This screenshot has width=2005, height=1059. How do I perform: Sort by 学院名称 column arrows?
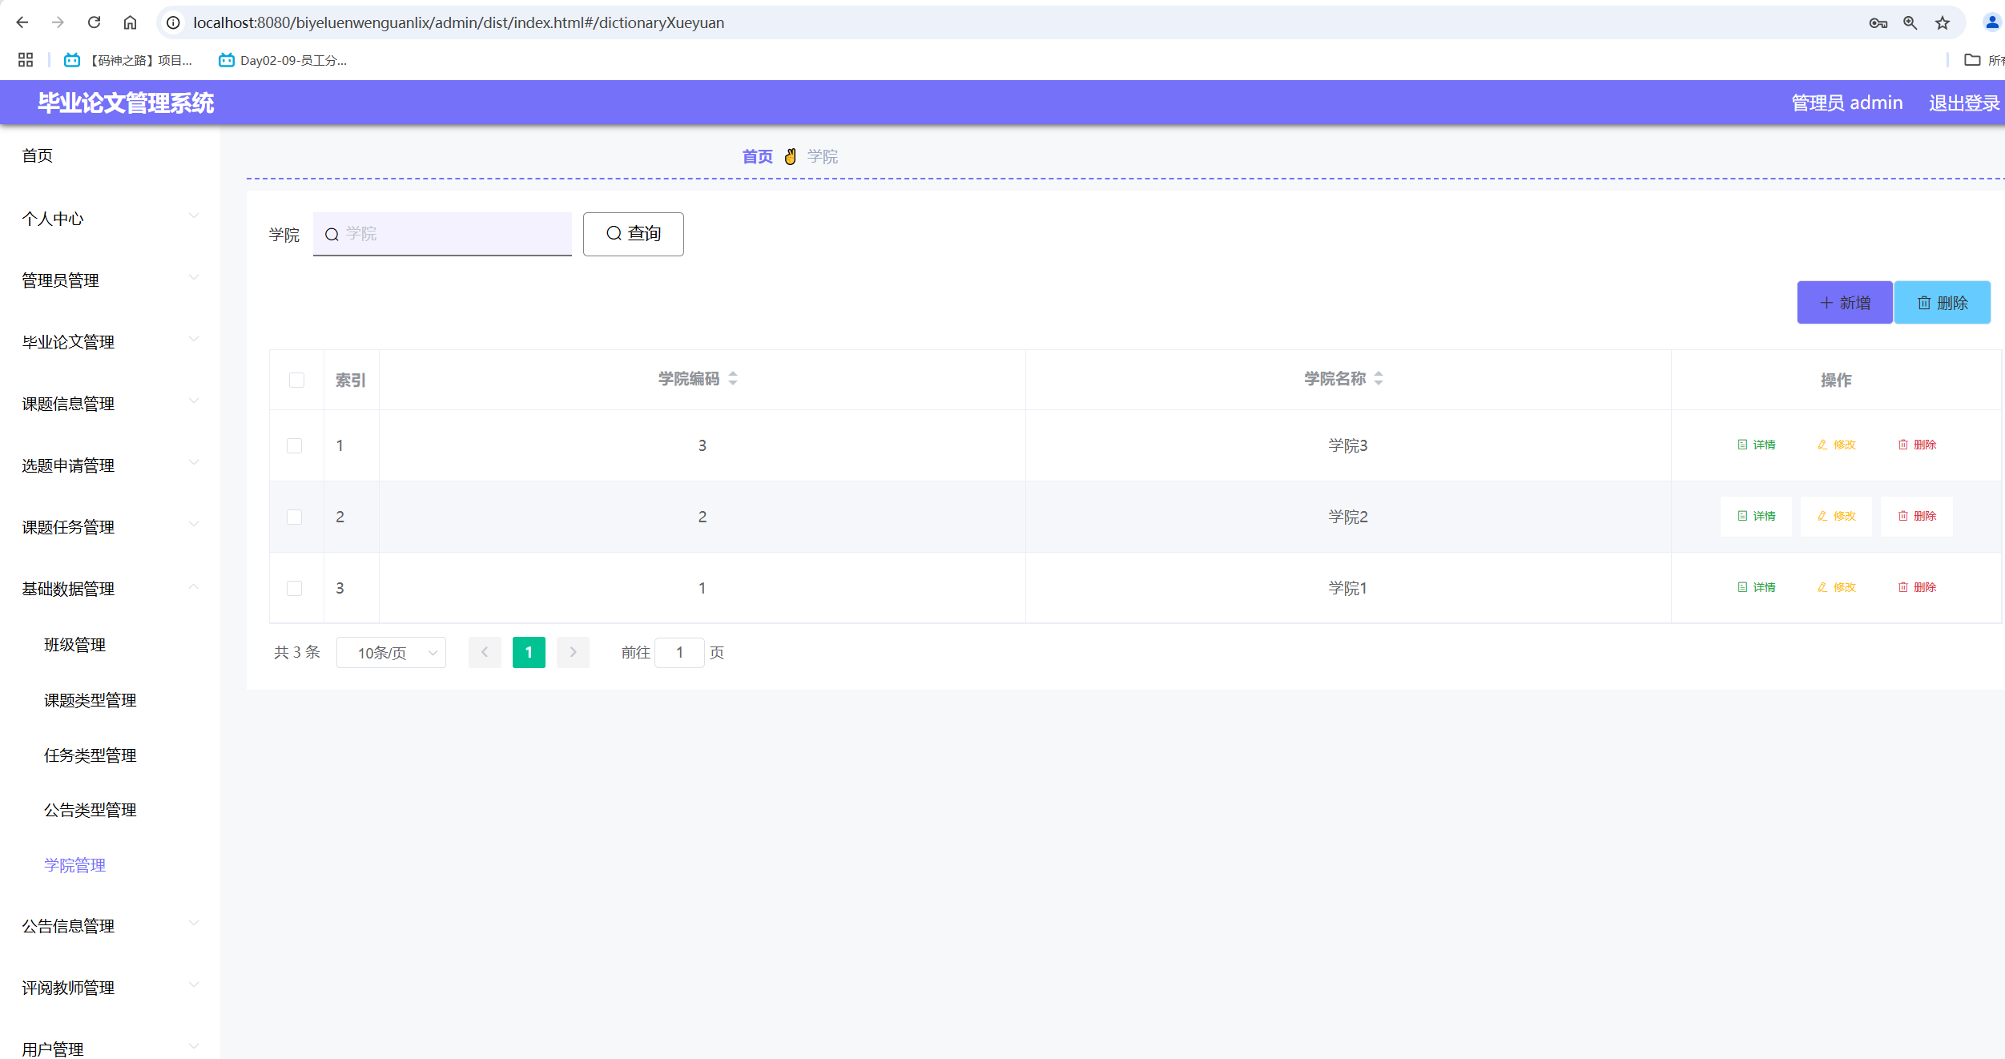[x=1379, y=379]
